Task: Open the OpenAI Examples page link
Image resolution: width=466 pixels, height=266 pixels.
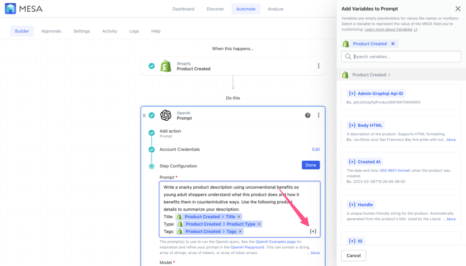Action: click(275, 241)
